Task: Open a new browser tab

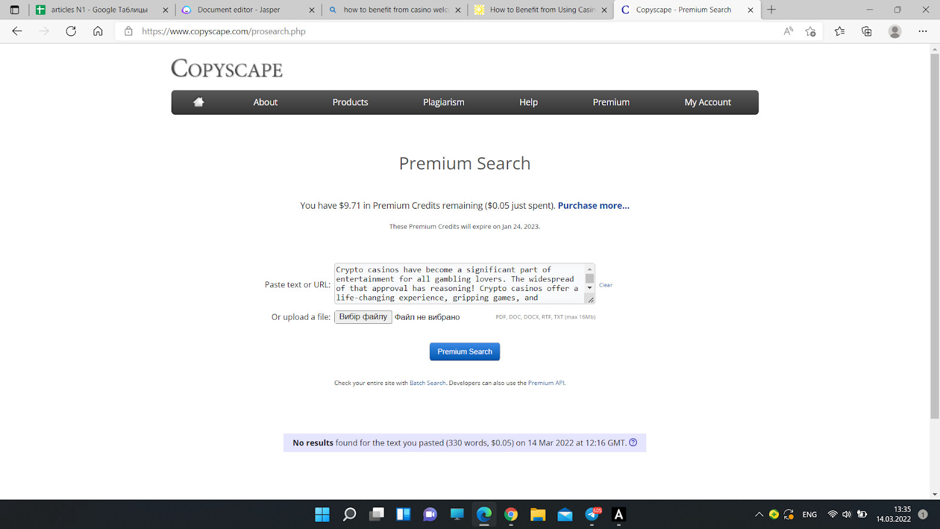Action: pos(771,9)
